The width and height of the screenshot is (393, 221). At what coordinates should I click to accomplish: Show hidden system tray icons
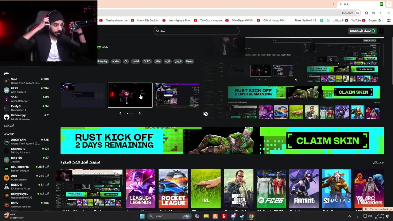[x=349, y=216]
